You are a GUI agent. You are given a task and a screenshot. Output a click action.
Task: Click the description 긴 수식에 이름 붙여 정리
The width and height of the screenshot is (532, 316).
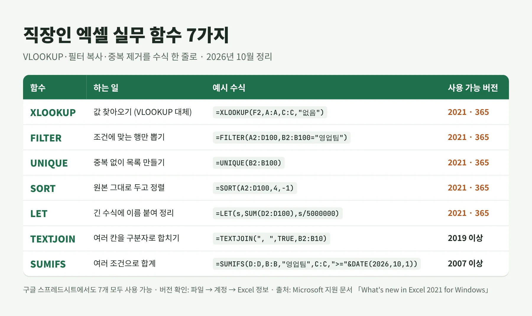[134, 213]
